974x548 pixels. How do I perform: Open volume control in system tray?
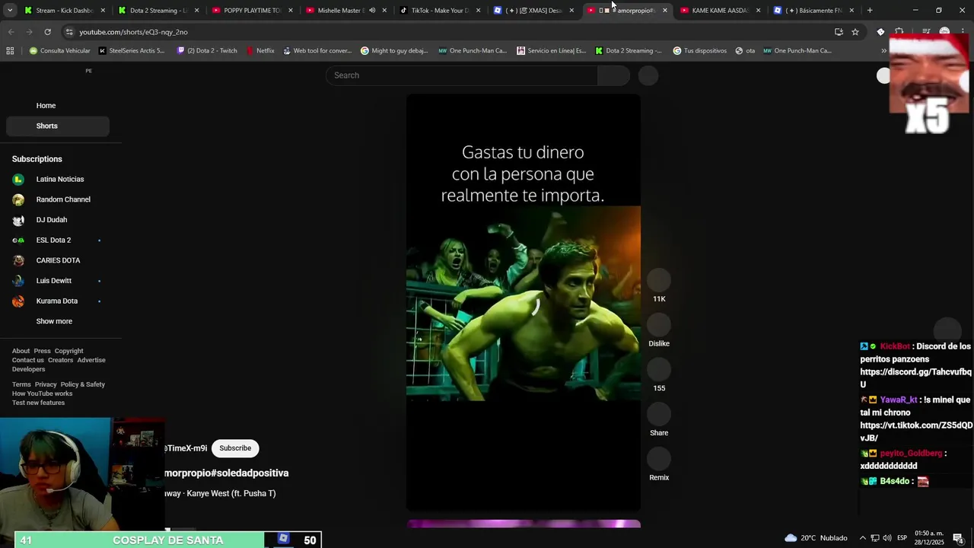pyautogui.click(x=887, y=538)
